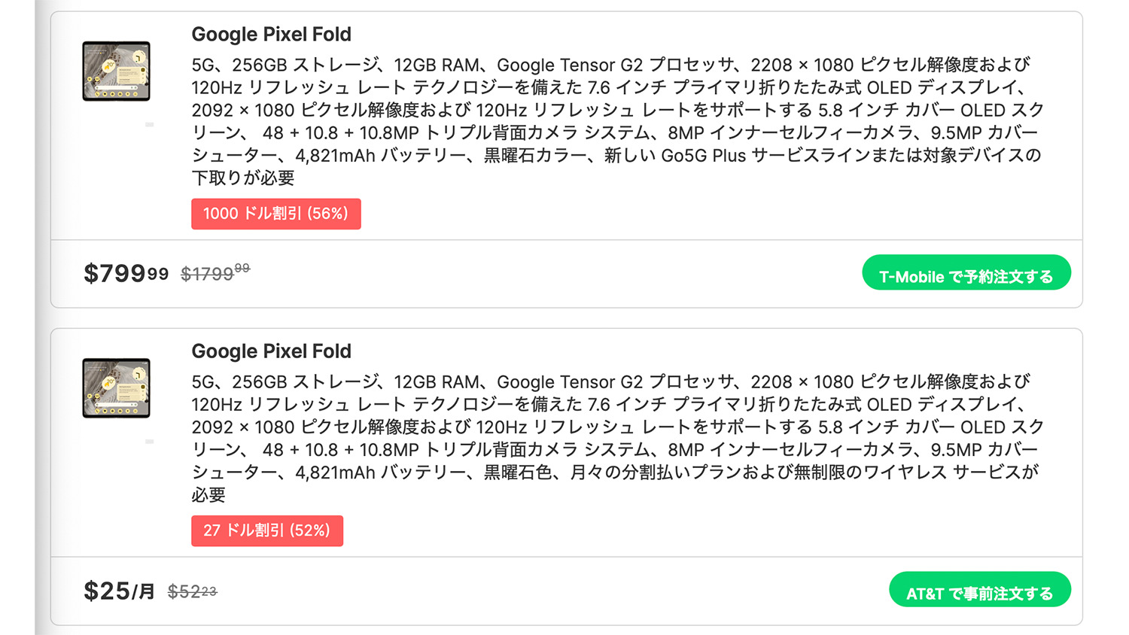Click the small gray marker below the AT&T card thumbnail

point(150,442)
